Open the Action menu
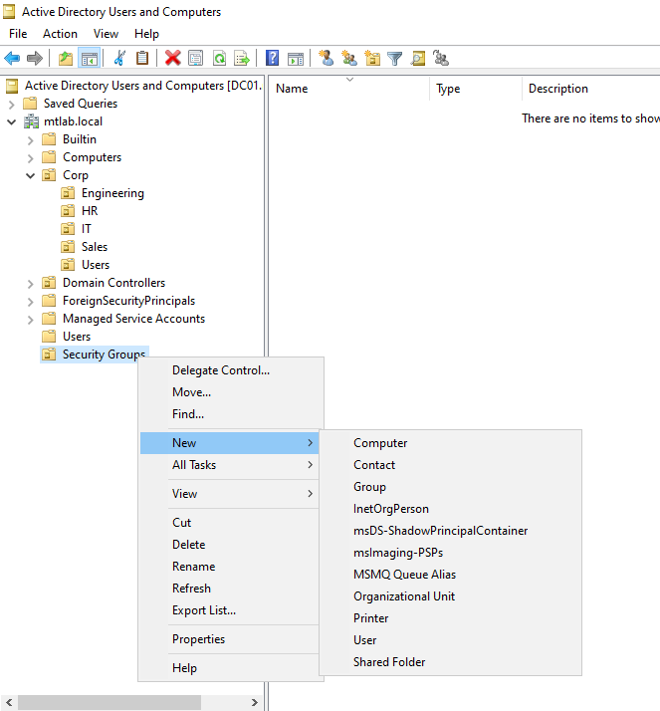The width and height of the screenshot is (660, 711). 60,34
